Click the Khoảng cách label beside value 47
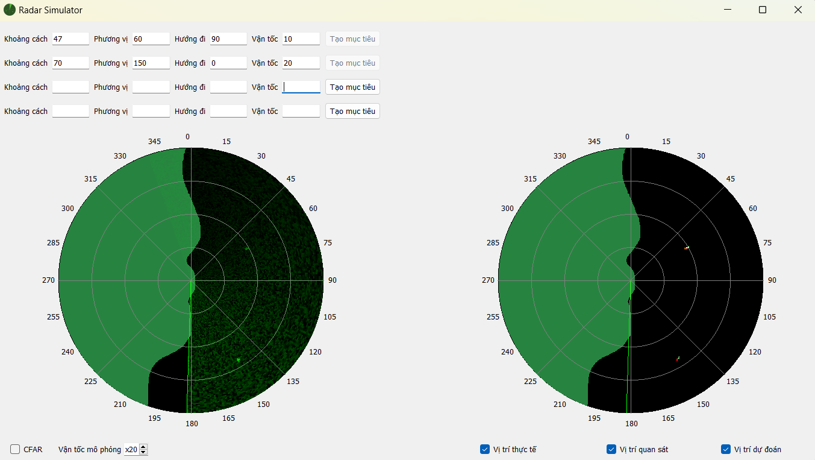Screen dimensions: 815x460 (x=26, y=39)
